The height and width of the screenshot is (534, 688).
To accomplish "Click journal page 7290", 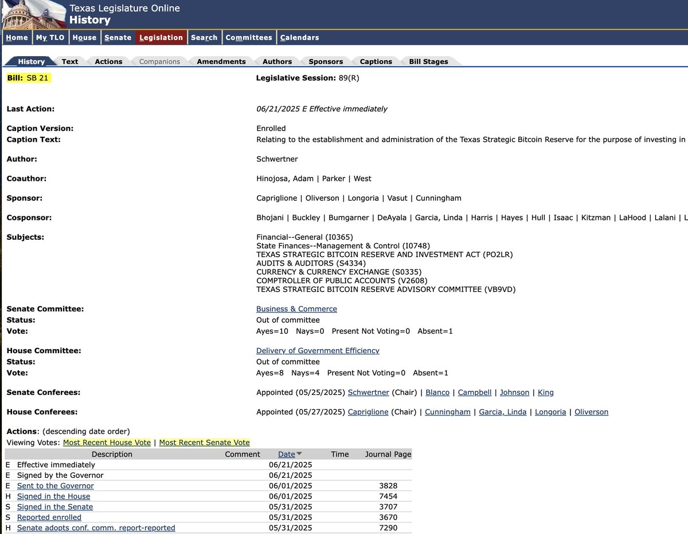I will (388, 528).
